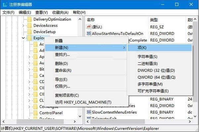Expand the DeviceAccess tree node

tap(23, 26)
